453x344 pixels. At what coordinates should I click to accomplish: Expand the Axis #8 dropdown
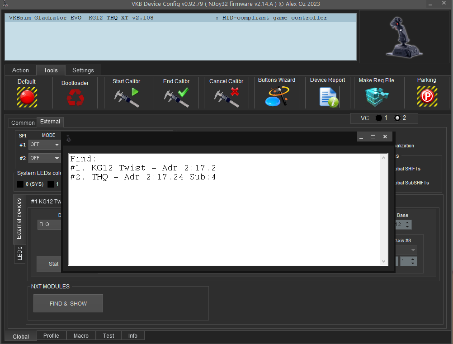413,250
